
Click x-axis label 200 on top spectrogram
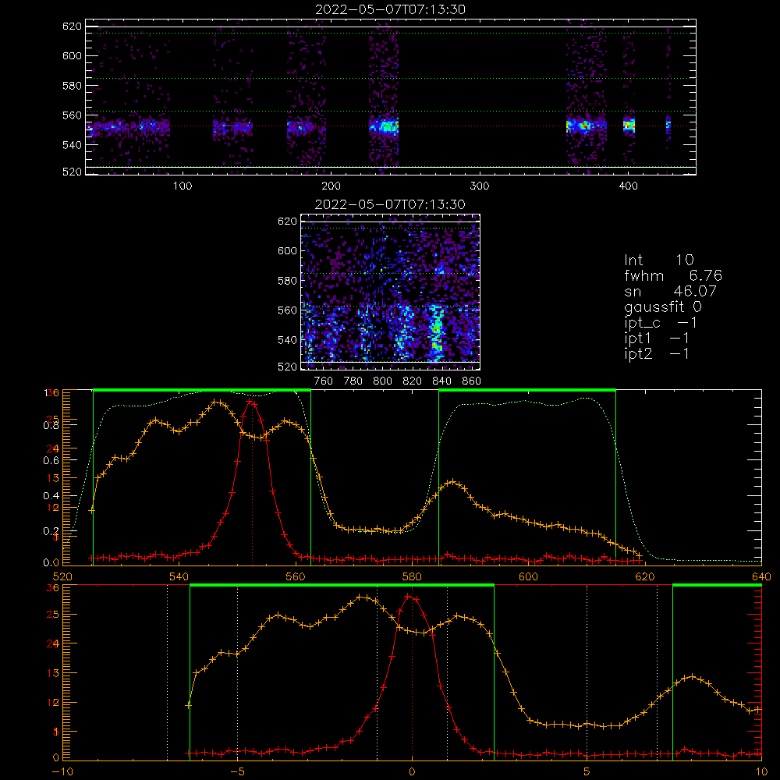click(x=331, y=186)
